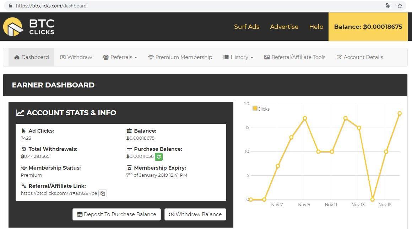Expand the History dropdown menu
412x229 pixels.
point(238,57)
